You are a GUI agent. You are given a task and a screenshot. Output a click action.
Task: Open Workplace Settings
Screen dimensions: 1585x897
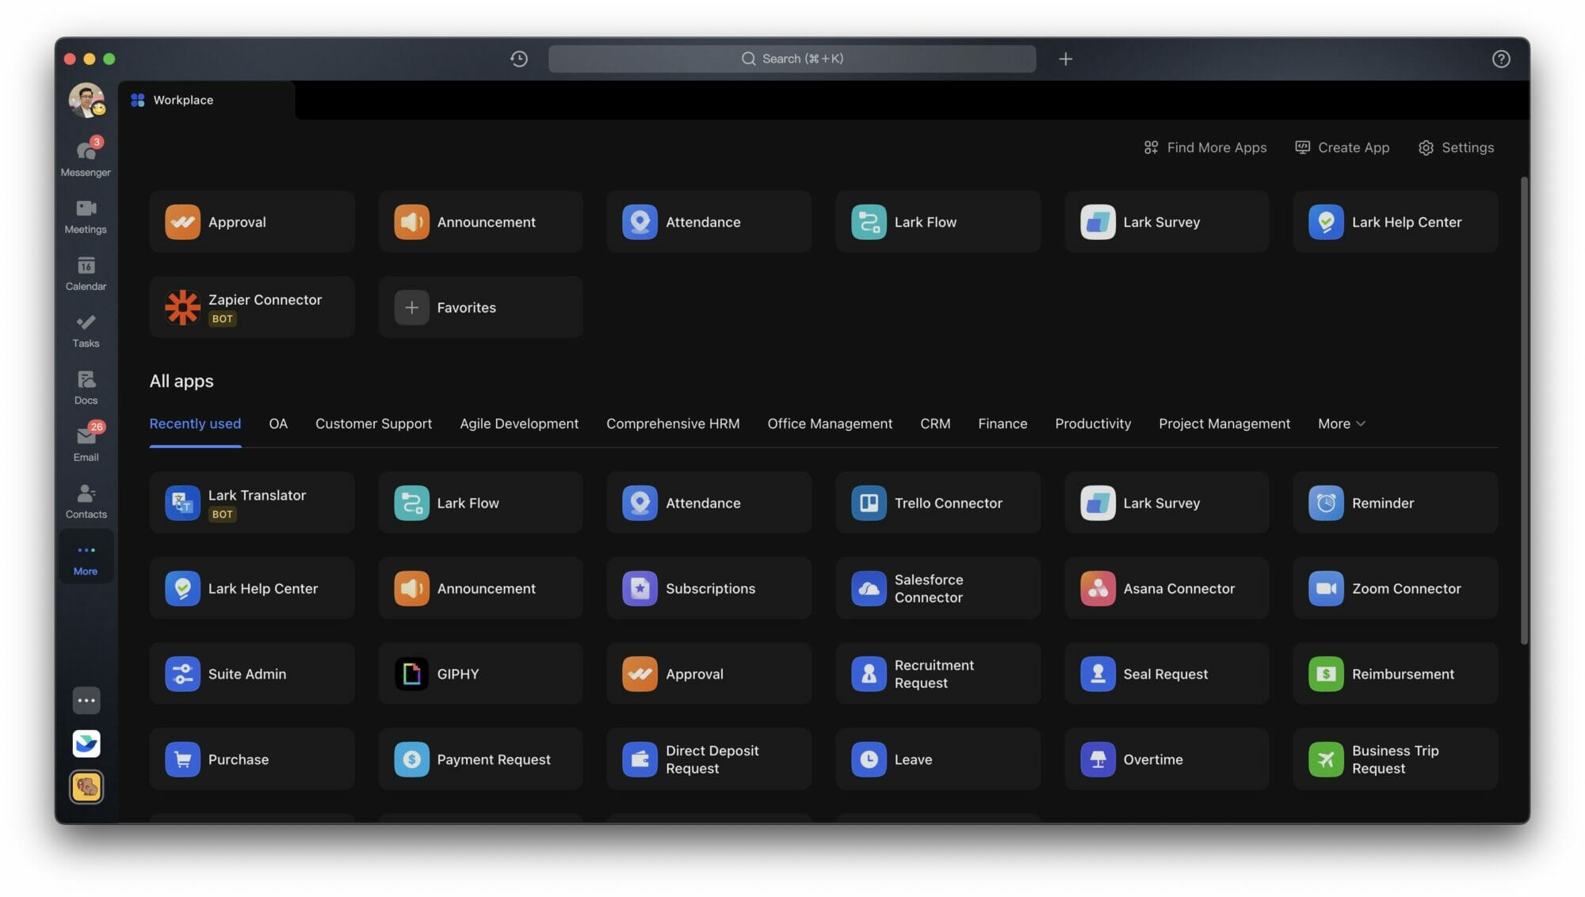click(x=1456, y=147)
